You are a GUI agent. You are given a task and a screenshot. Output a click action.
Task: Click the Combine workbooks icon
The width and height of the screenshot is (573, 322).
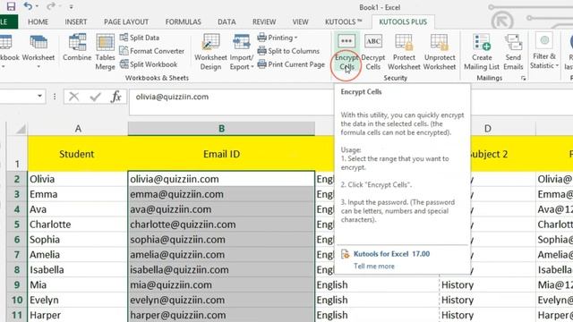[x=77, y=47]
